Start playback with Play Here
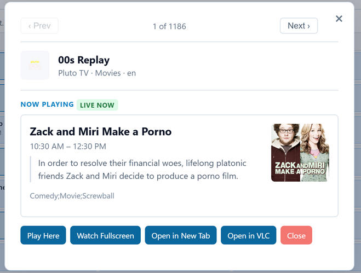Image resolution: width=361 pixels, height=273 pixels. 43,235
